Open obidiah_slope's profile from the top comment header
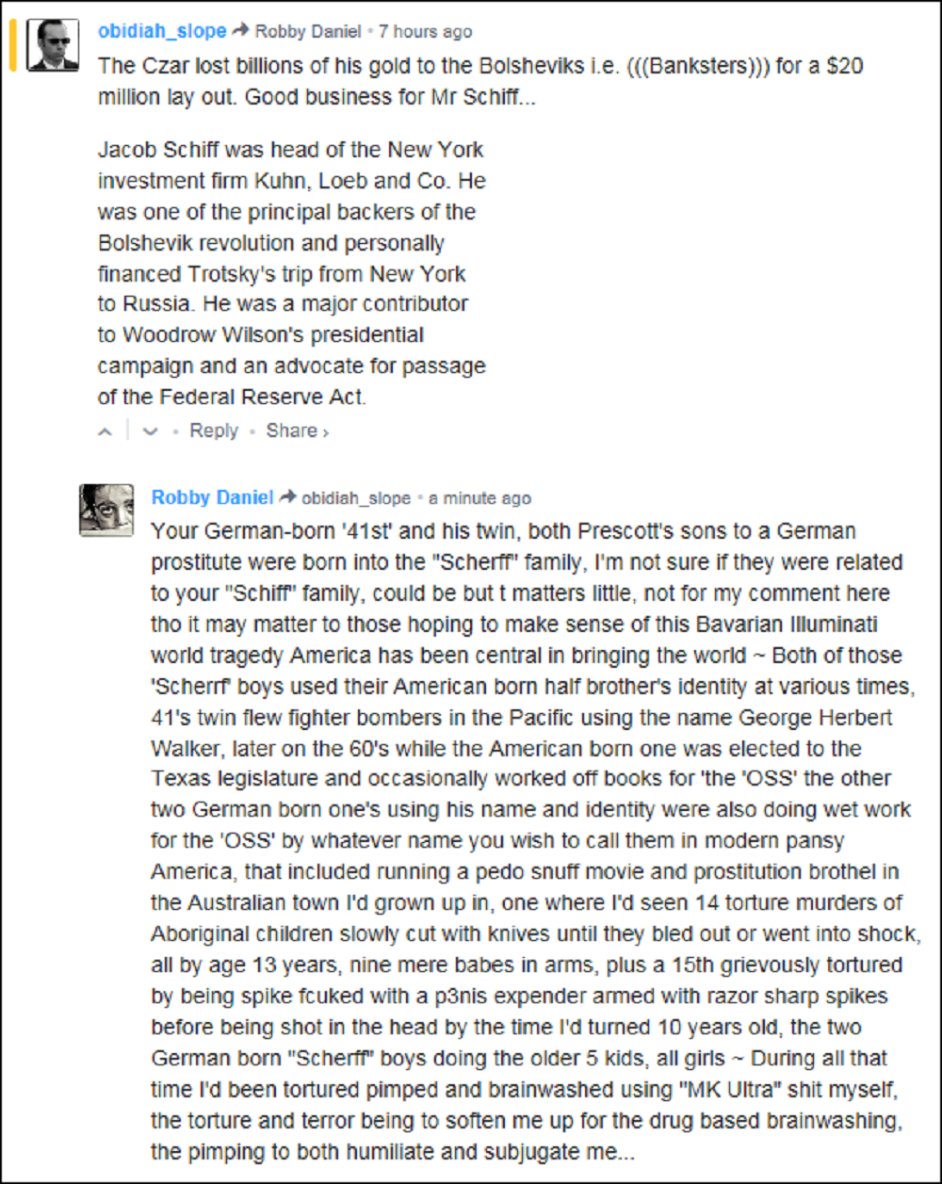 click(x=162, y=31)
